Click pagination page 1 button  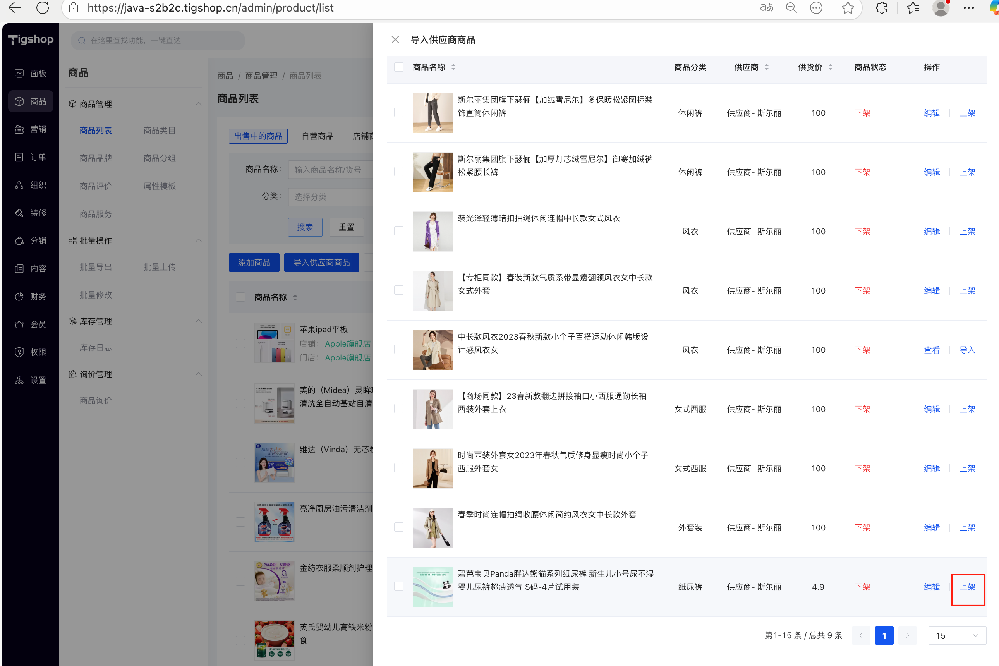point(884,635)
